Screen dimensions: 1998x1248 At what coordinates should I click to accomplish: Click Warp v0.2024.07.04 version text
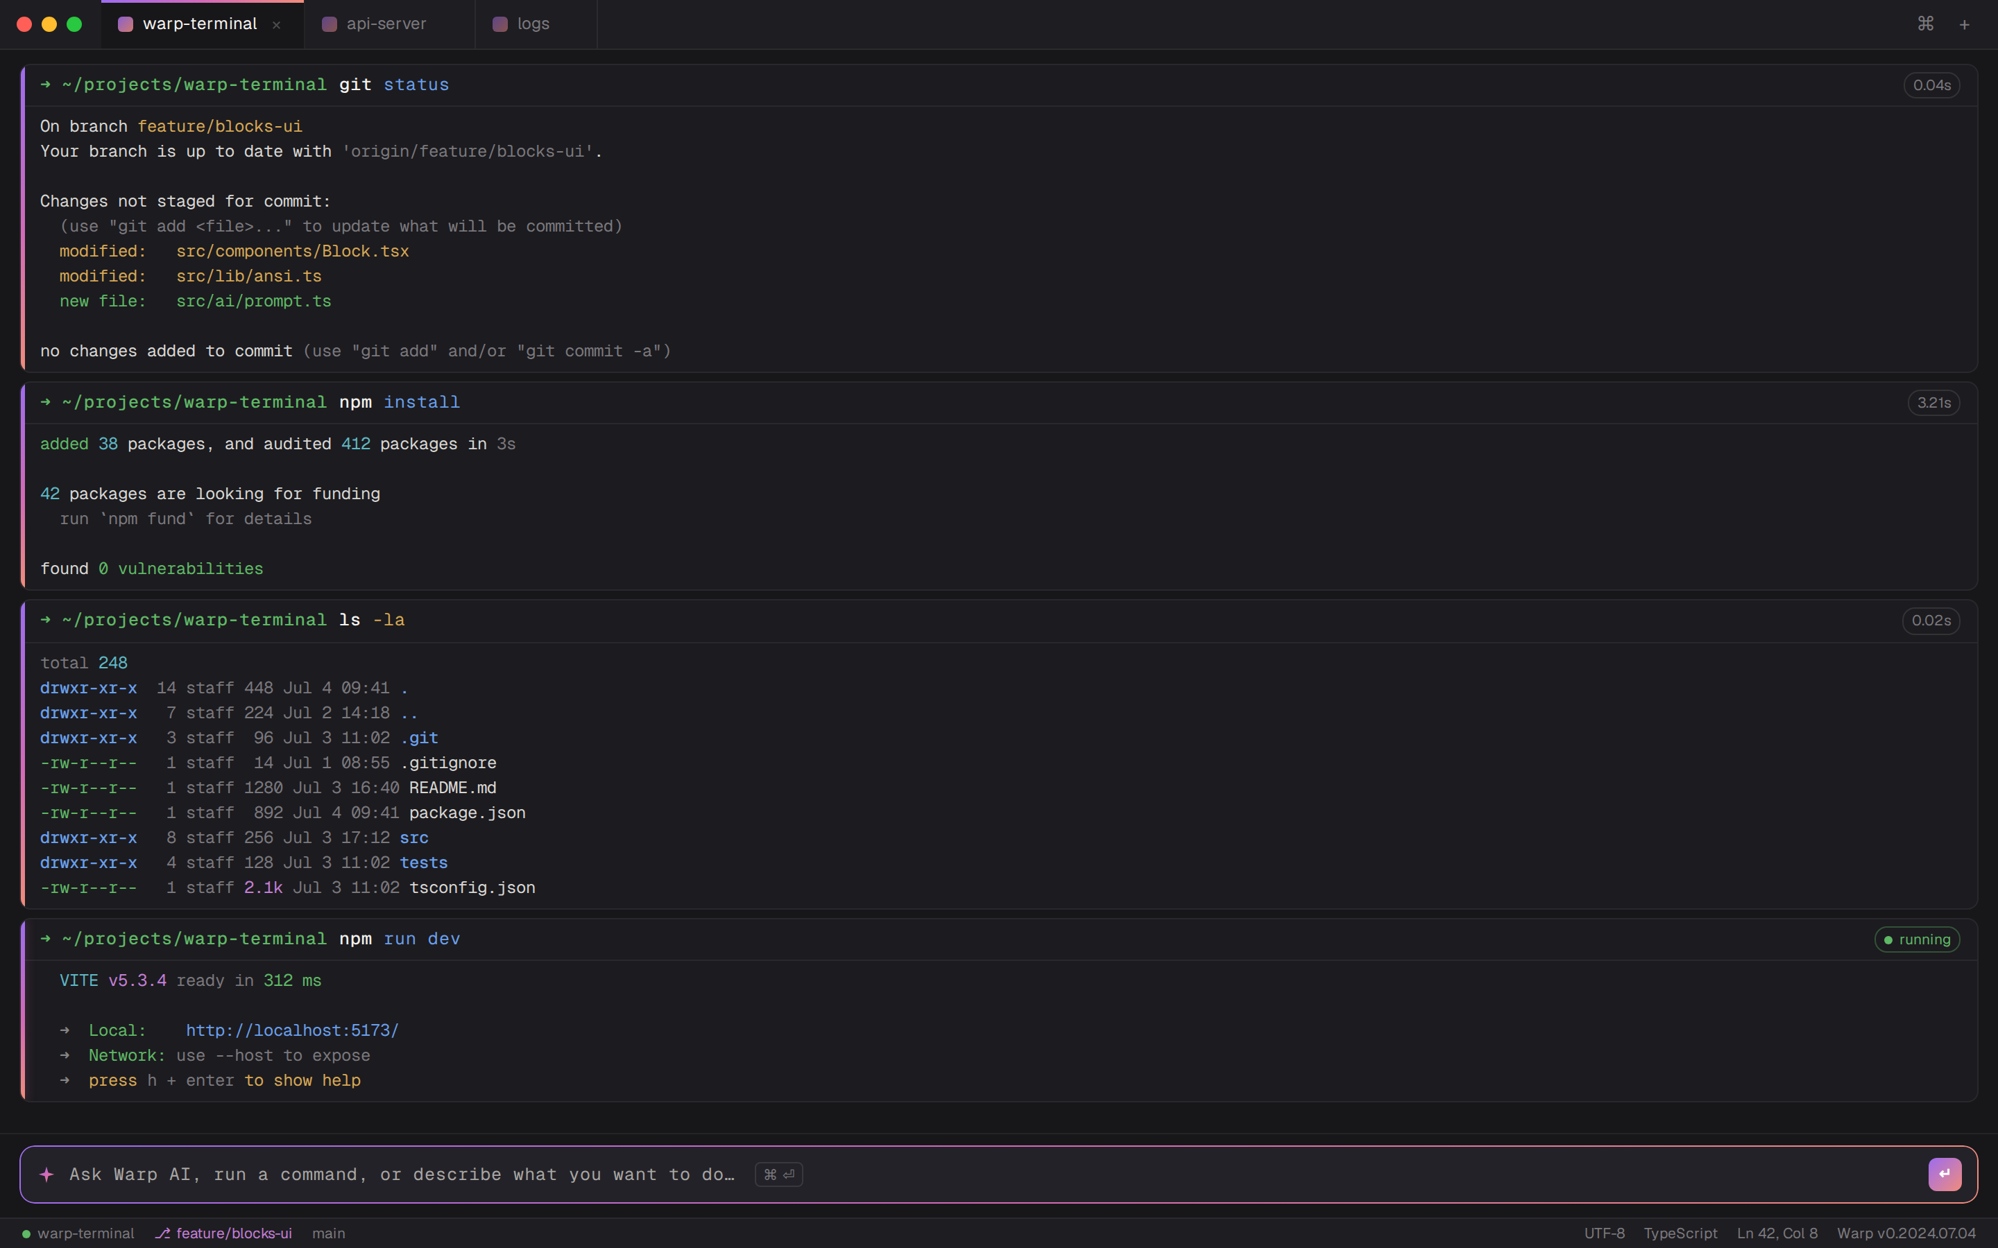[1906, 1233]
